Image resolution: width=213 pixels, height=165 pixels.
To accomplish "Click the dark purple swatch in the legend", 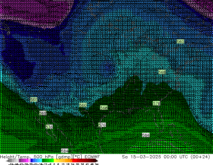I will point(20,161).
